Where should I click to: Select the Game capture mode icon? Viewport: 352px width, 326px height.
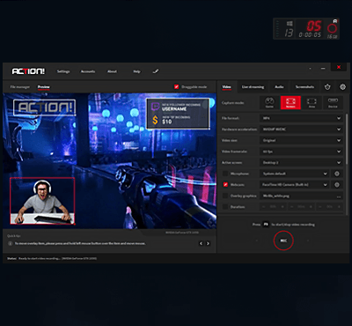click(x=269, y=102)
